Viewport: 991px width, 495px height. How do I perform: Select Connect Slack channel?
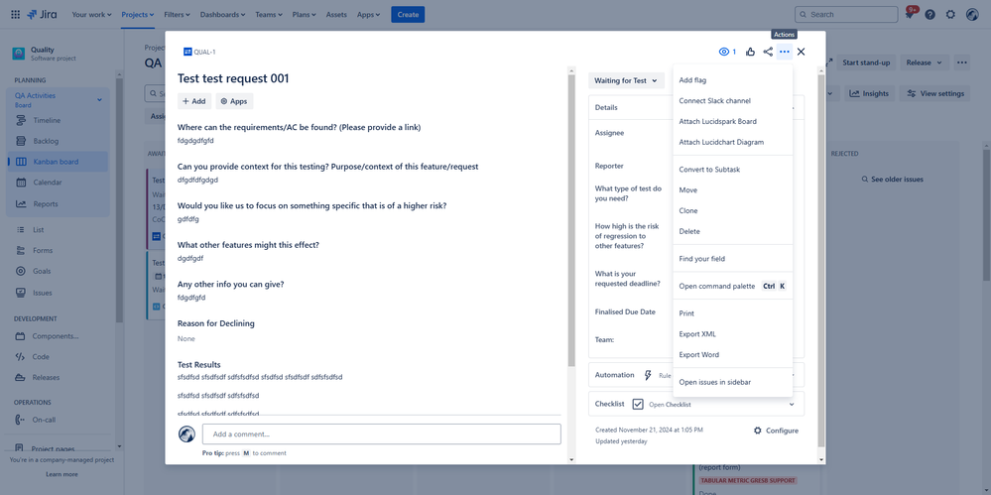732,100
